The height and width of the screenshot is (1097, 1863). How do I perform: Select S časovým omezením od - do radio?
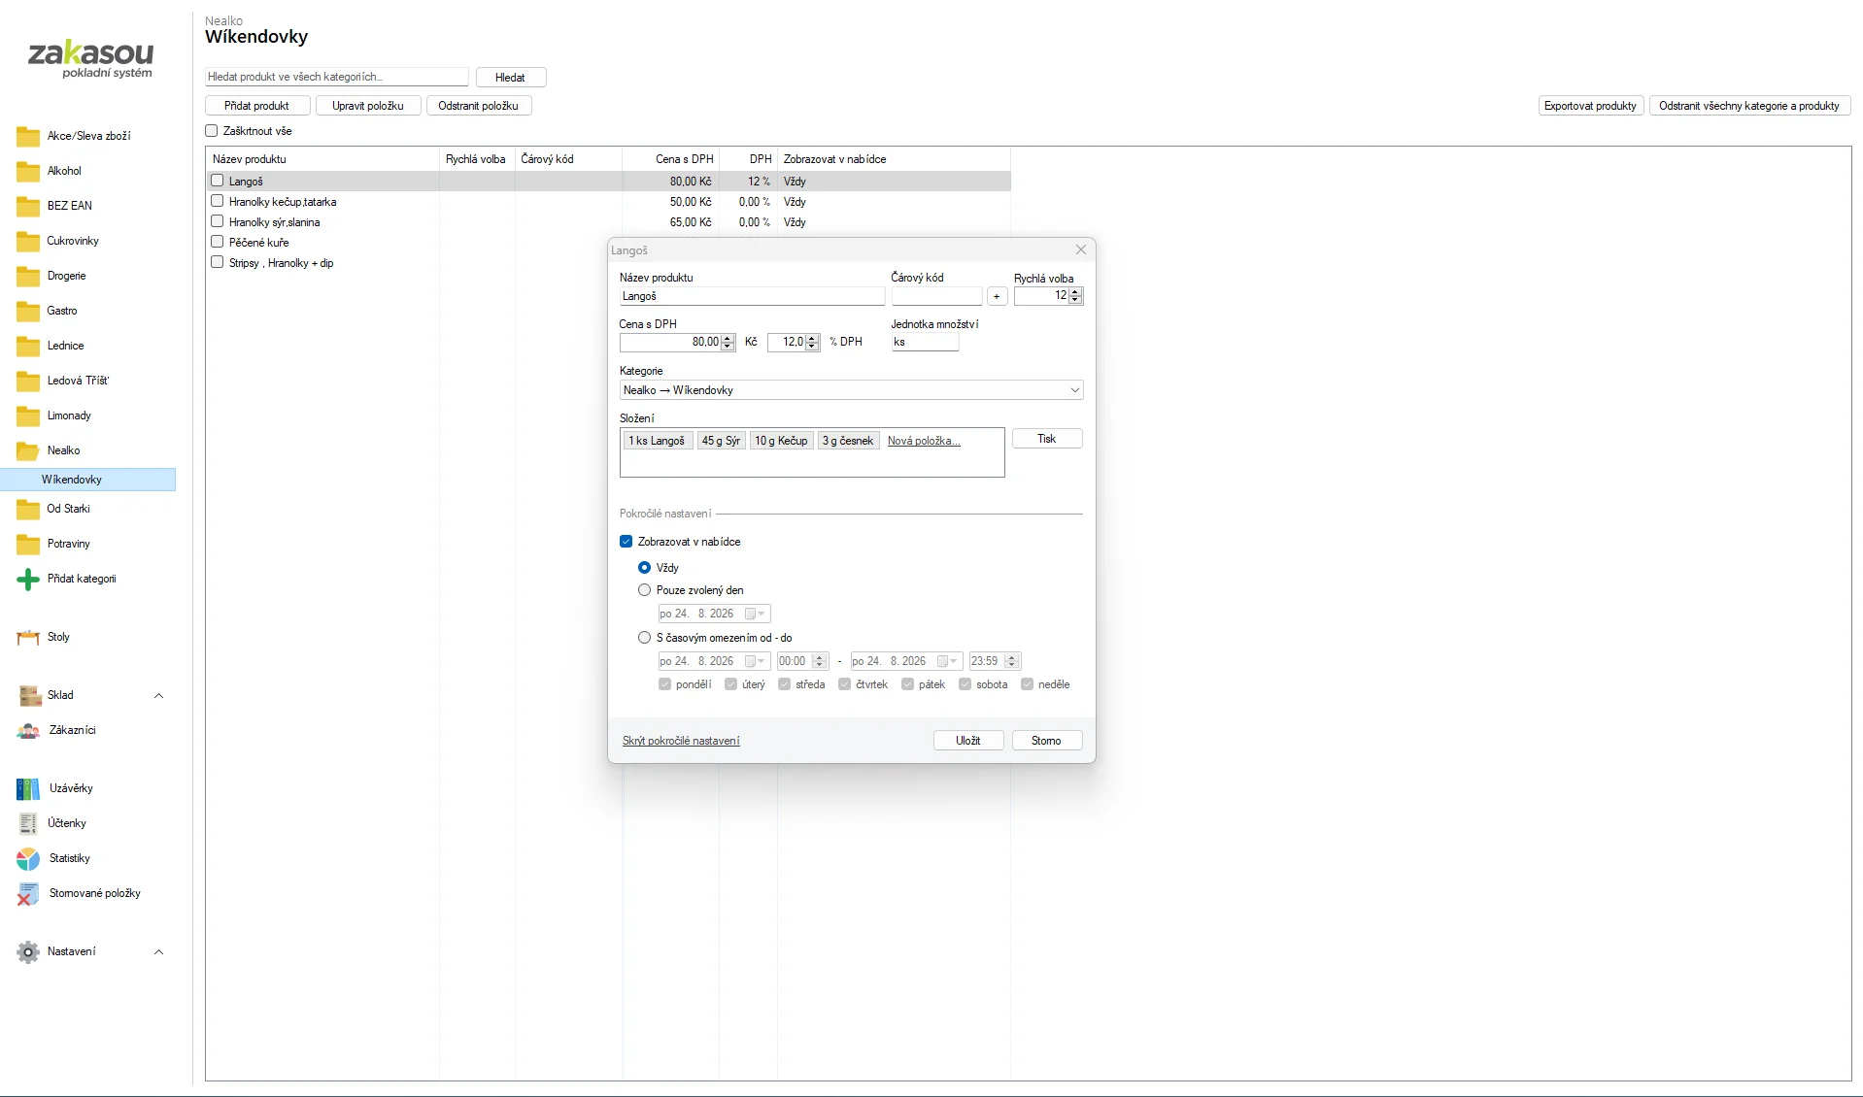click(644, 638)
